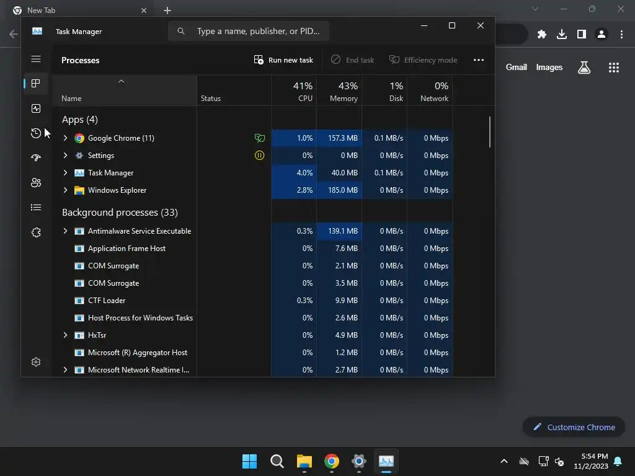Open the Startup apps page icon
This screenshot has width=635, height=476.
[x=35, y=158]
